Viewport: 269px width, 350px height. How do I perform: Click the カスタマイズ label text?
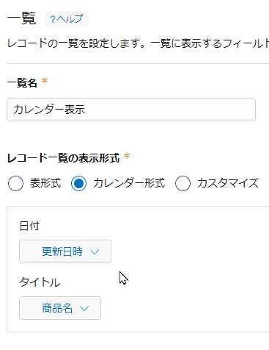click(x=228, y=183)
